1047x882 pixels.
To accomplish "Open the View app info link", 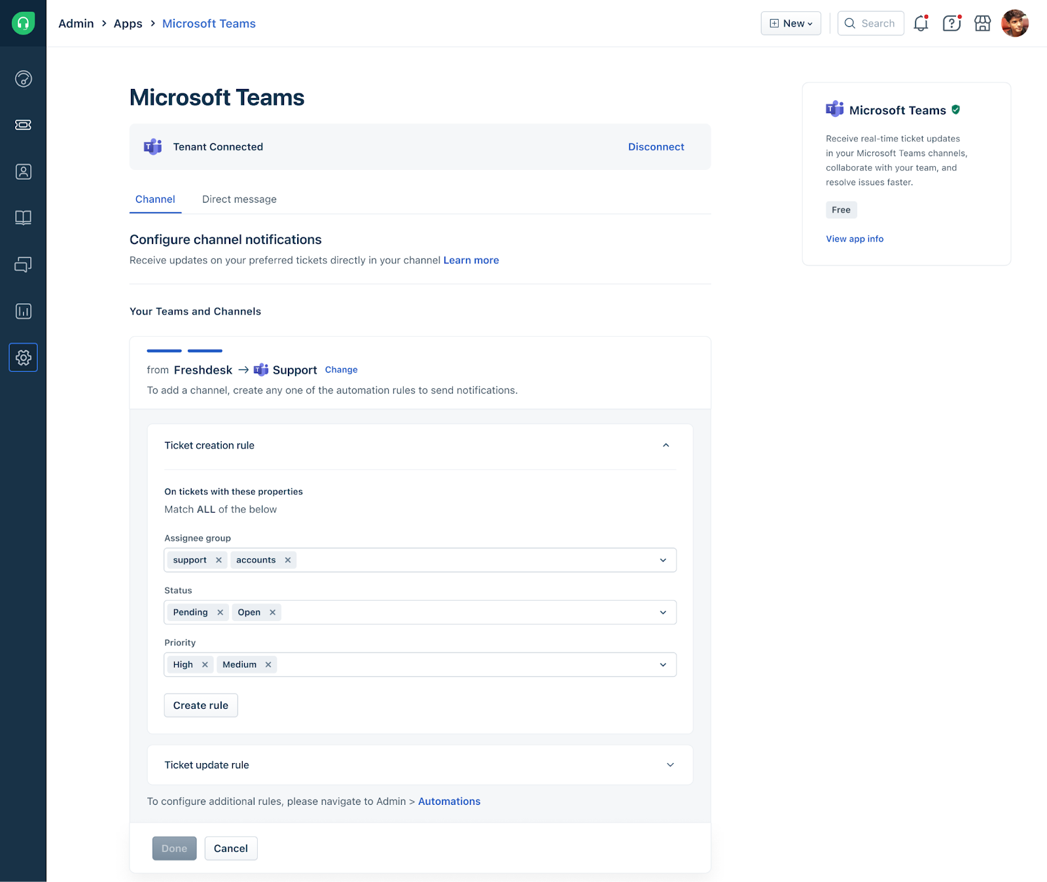I will point(855,239).
